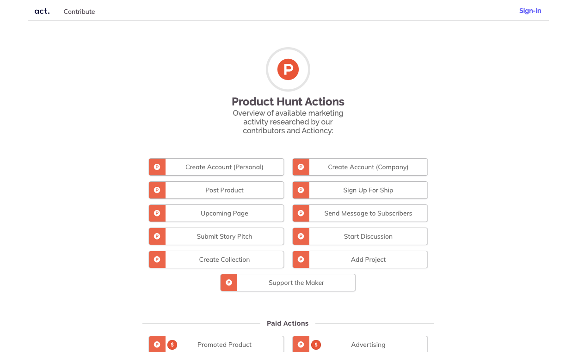
Task: Click the dollar icon on Promoted Product
Action: point(172,345)
